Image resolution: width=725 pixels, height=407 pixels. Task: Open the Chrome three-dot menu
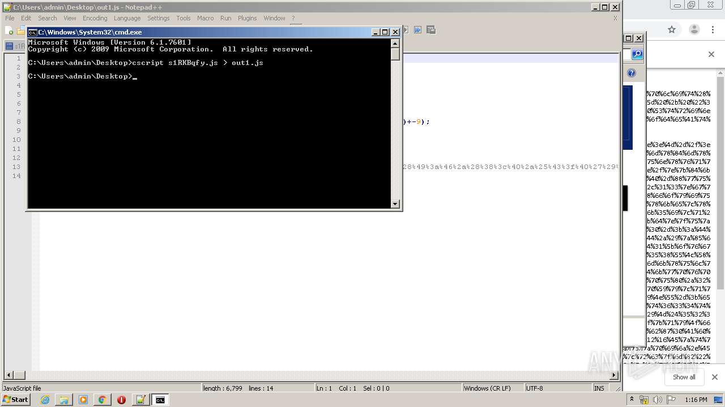pos(714,29)
